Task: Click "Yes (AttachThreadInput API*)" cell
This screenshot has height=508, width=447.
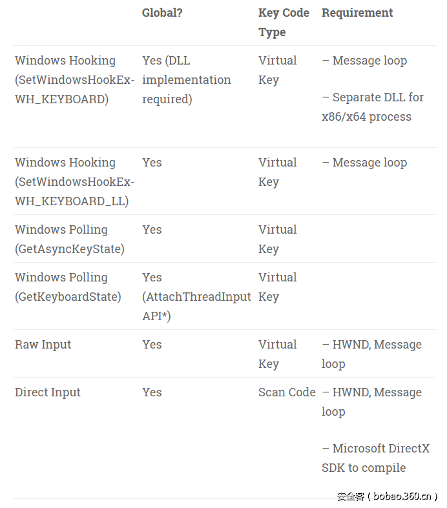Action: click(x=196, y=297)
